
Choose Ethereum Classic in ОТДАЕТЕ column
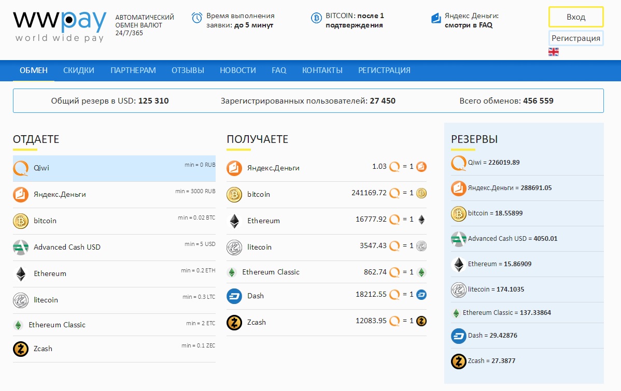114,325
